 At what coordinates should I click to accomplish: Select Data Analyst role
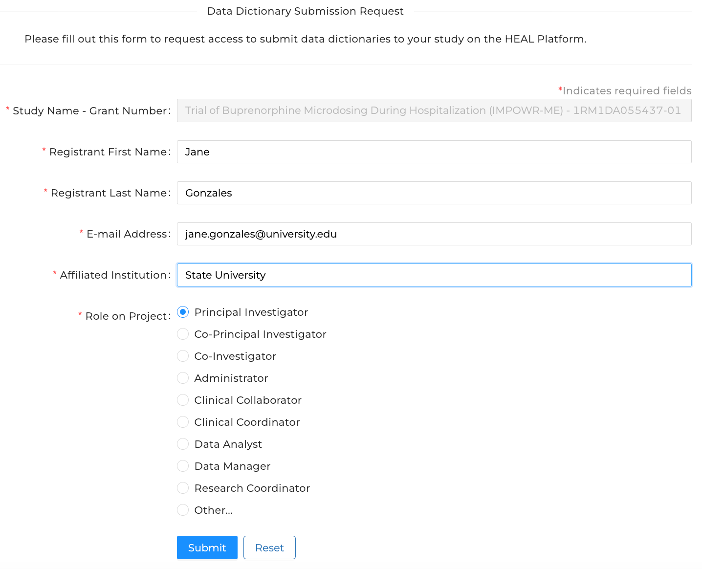[x=183, y=444]
